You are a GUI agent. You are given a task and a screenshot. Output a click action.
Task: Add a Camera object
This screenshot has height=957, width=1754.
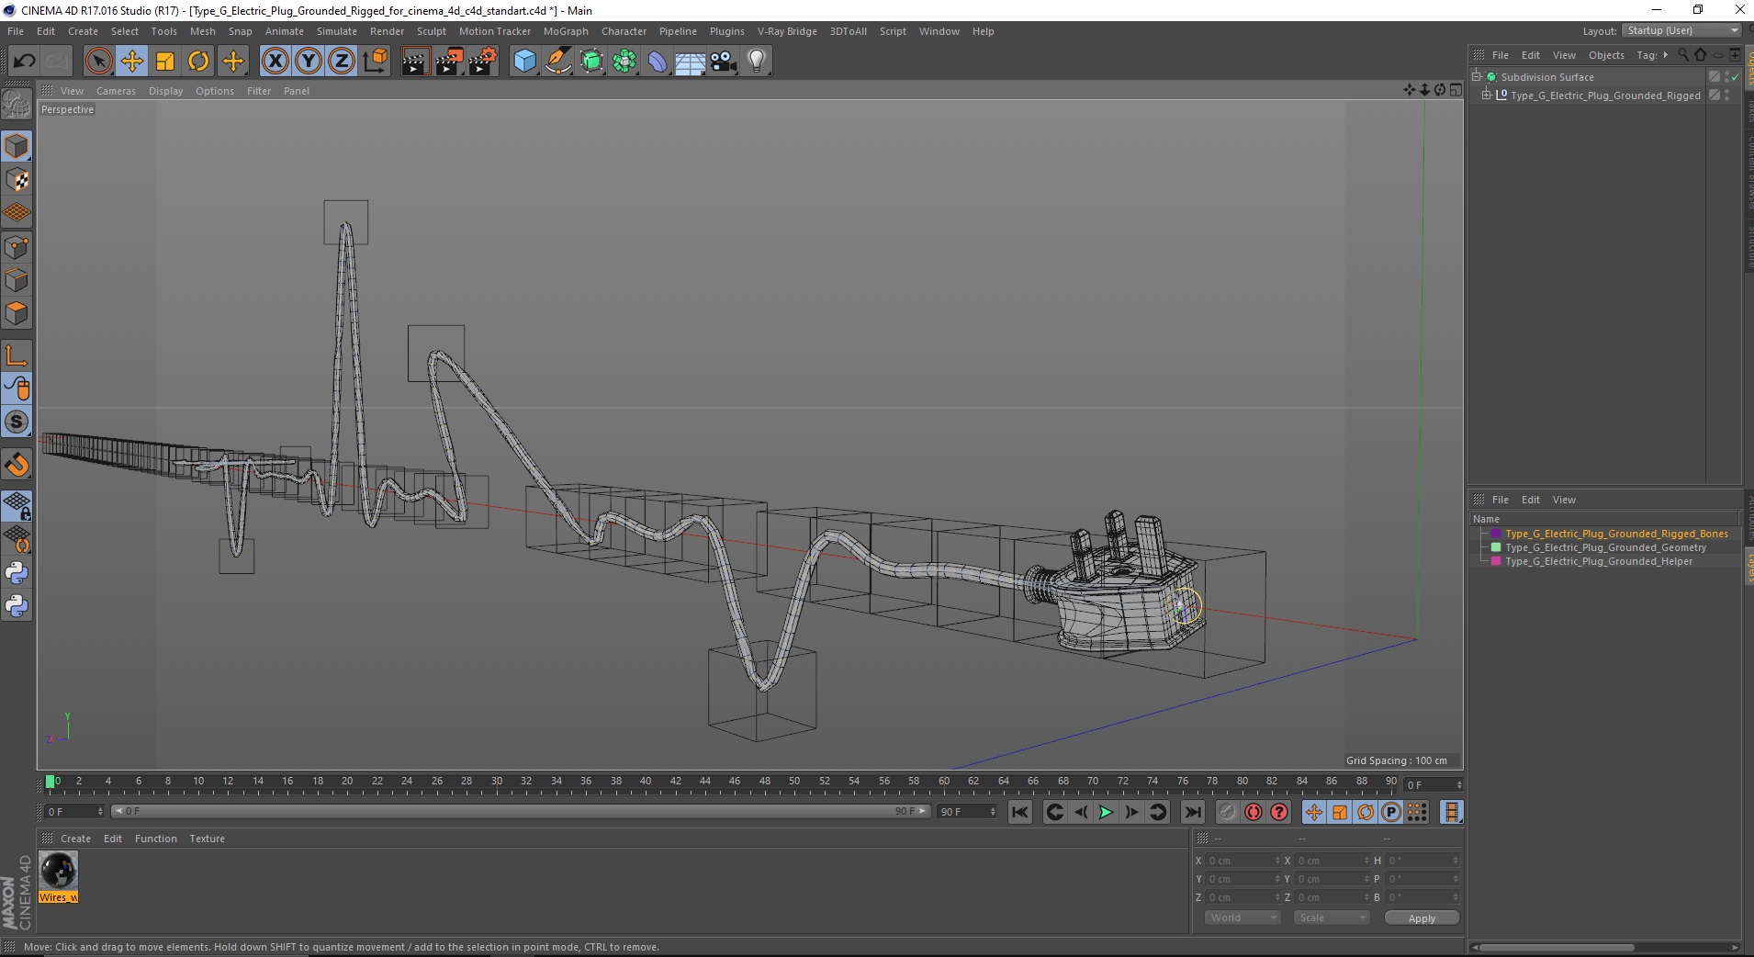coord(724,62)
